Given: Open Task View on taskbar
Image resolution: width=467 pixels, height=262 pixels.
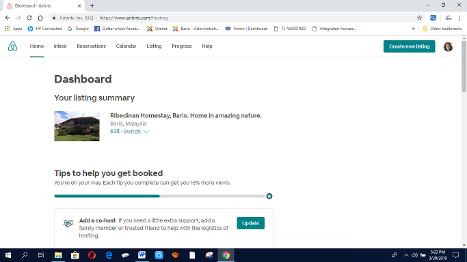Looking at the screenshot, I should pyautogui.click(x=41, y=255).
